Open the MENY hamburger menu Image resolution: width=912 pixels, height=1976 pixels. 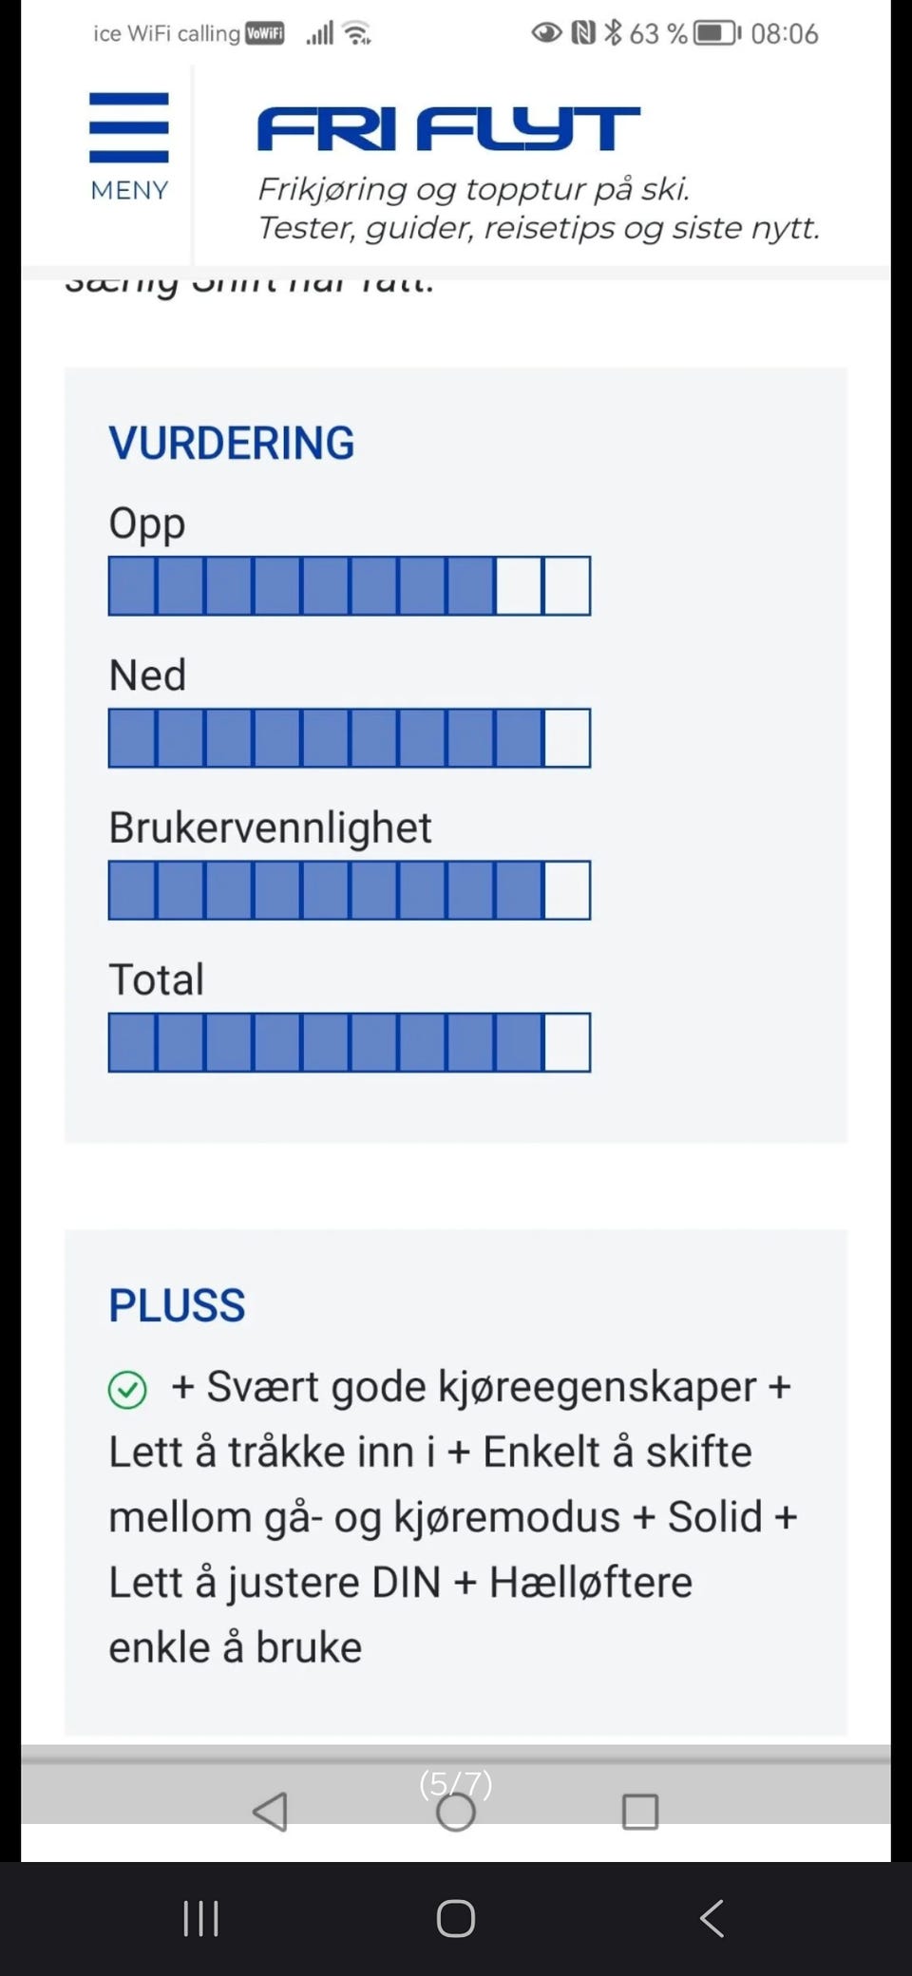click(129, 144)
